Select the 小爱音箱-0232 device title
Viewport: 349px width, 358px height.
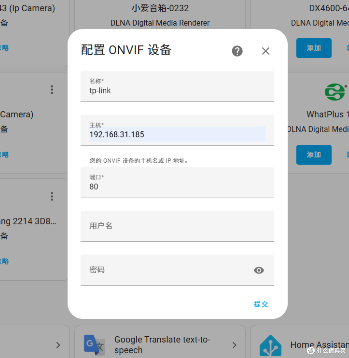160,8
